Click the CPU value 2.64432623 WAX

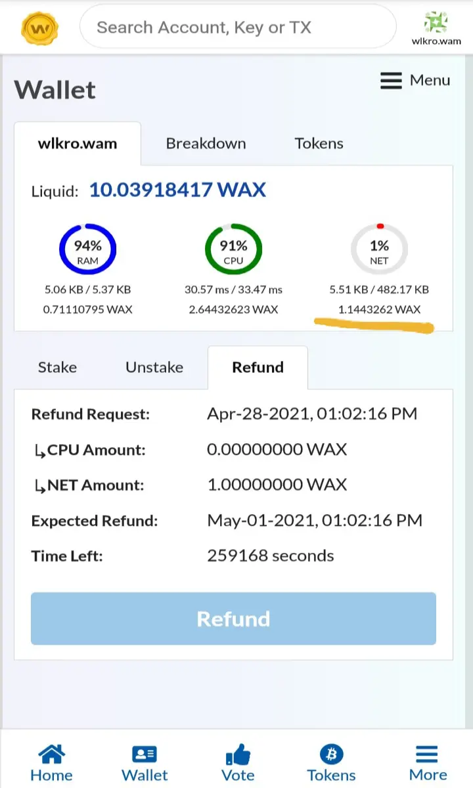(233, 309)
